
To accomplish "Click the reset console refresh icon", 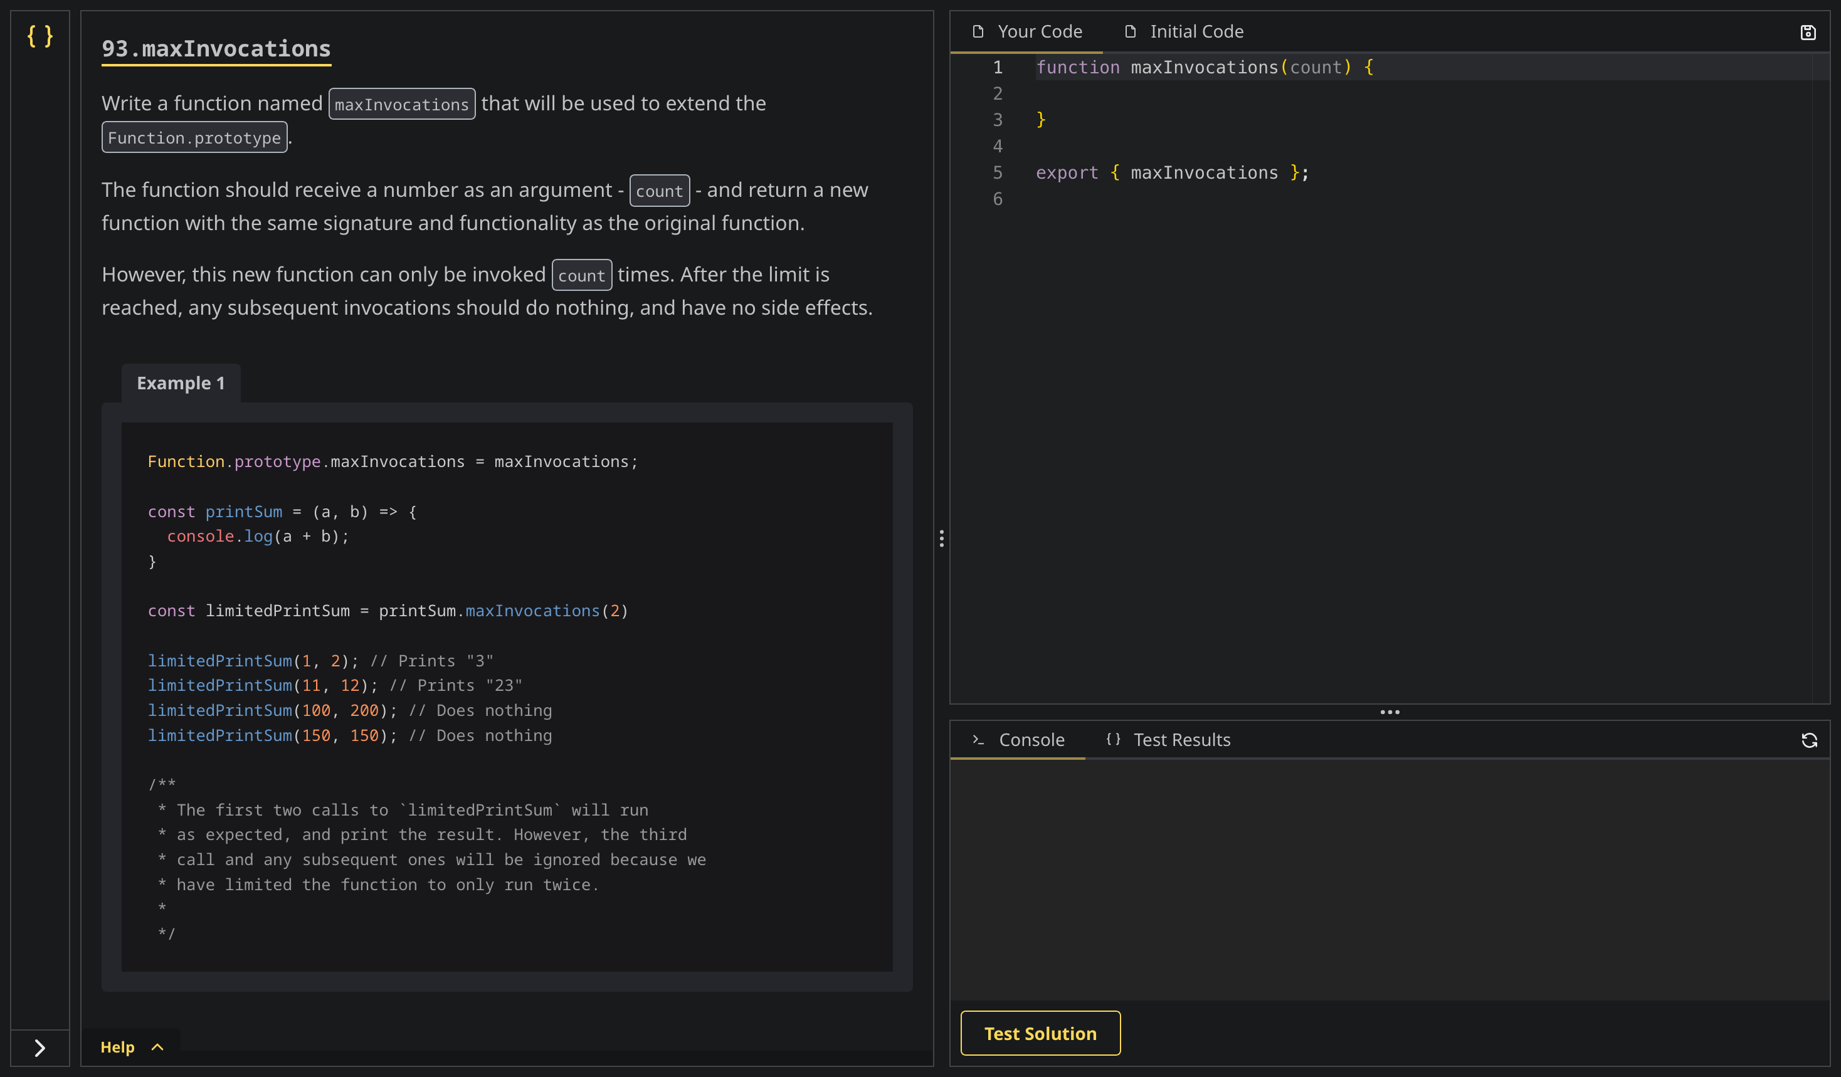I will 1809,740.
